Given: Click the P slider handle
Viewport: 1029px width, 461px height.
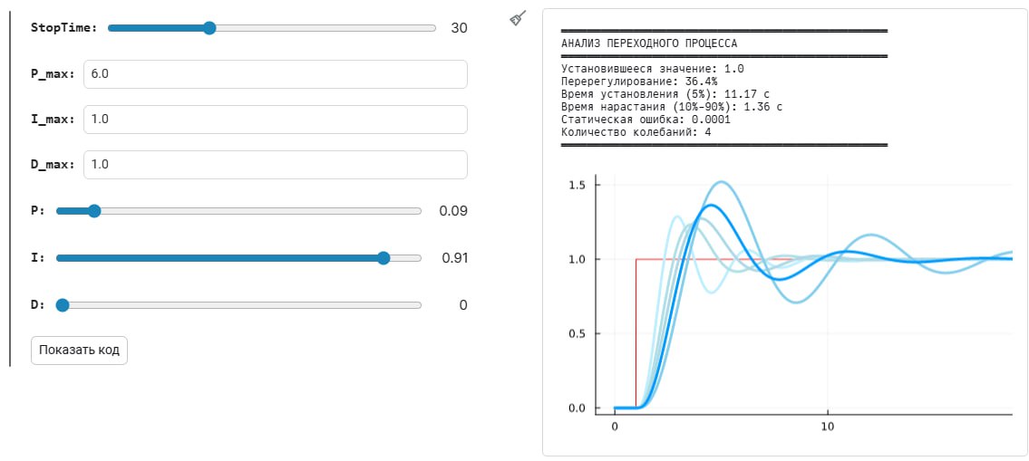Looking at the screenshot, I should pos(94,211).
